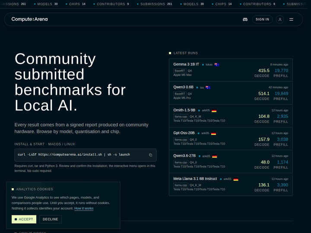Click the 2,935 prefill value

pos(282,116)
